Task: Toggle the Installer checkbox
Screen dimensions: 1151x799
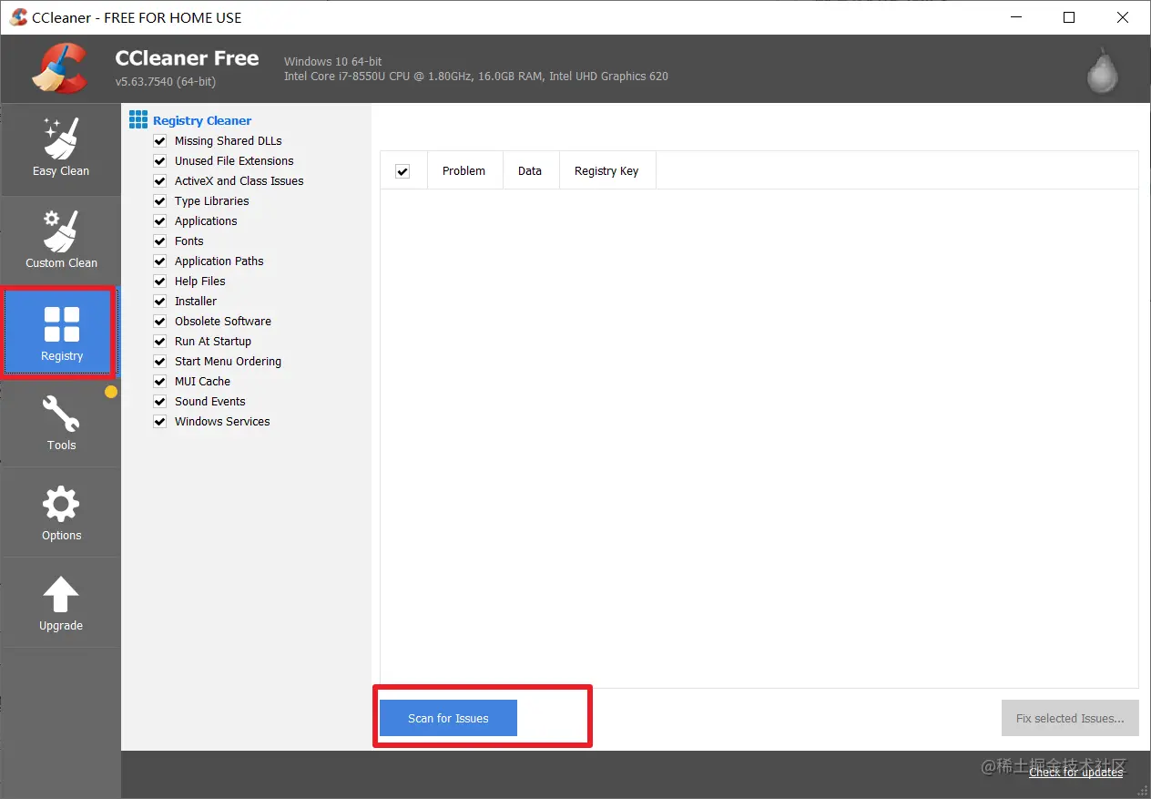Action: (160, 302)
